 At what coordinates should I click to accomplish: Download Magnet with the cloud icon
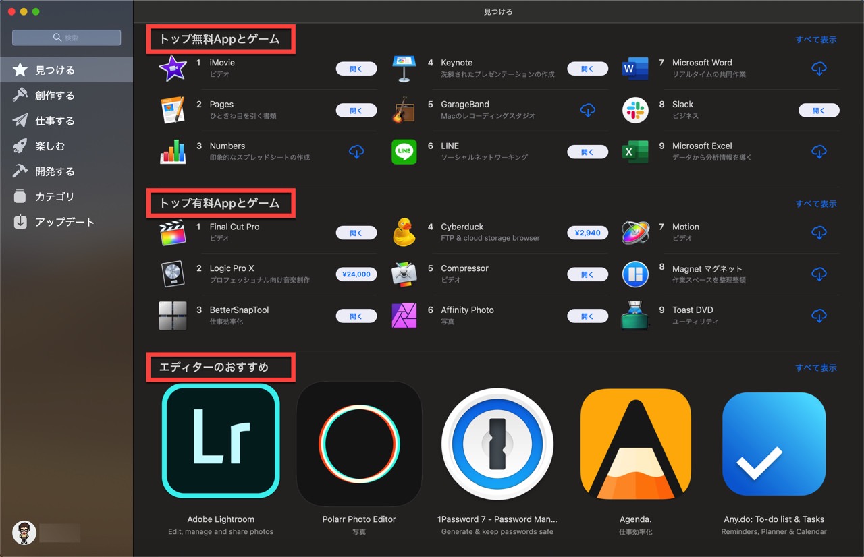click(x=819, y=274)
